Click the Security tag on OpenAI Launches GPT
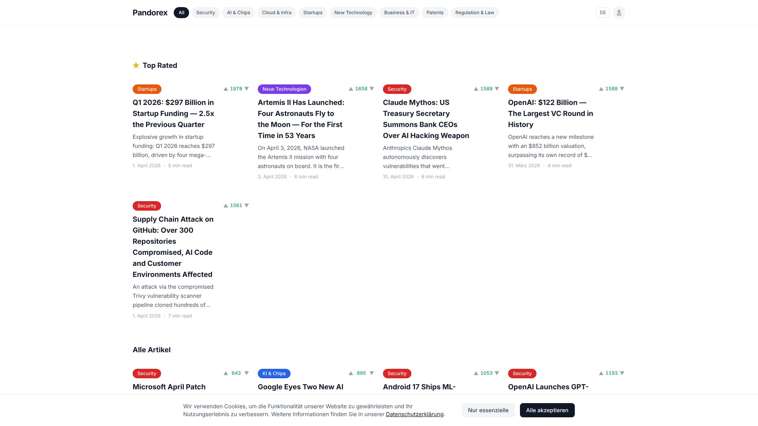 tap(522, 374)
